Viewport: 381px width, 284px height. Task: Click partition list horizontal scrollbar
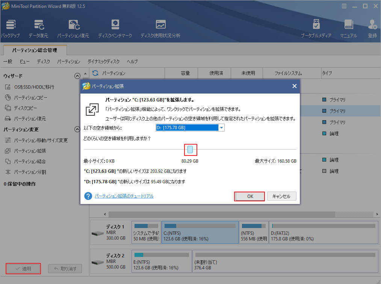pyautogui.click(x=222, y=214)
